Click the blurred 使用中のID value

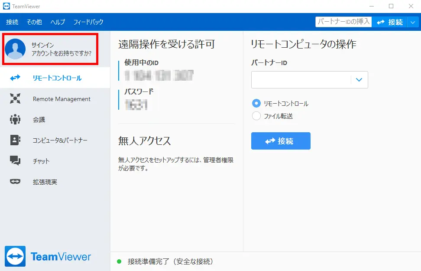[x=159, y=75]
